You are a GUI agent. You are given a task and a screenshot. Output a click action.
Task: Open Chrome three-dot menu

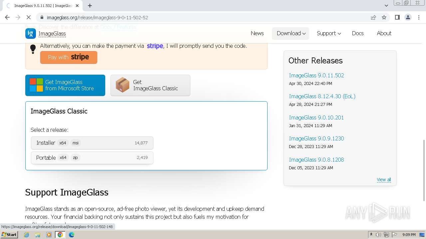pos(419,17)
